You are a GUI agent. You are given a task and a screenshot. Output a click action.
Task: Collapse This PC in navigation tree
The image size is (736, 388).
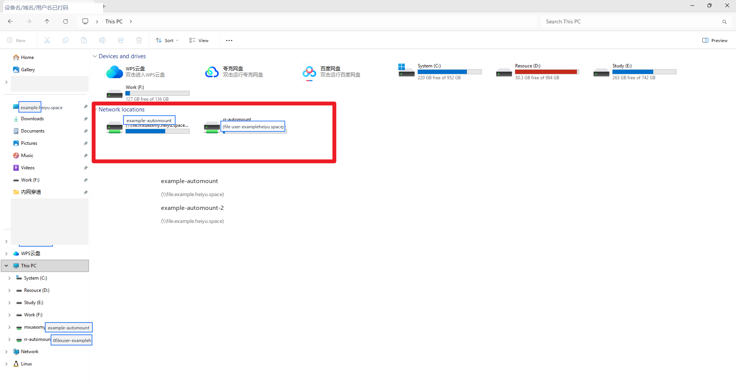pos(7,265)
